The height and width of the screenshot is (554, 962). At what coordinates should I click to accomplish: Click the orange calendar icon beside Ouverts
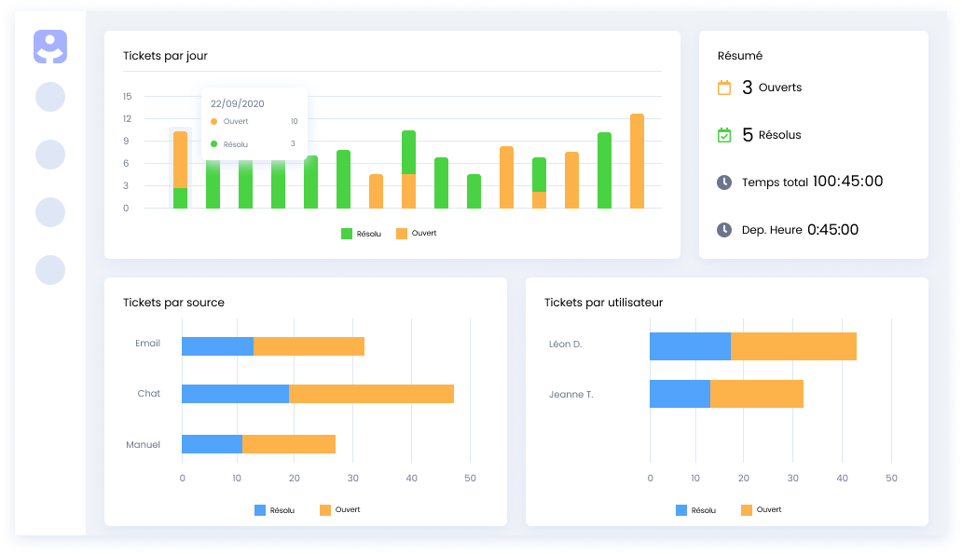pyautogui.click(x=724, y=88)
